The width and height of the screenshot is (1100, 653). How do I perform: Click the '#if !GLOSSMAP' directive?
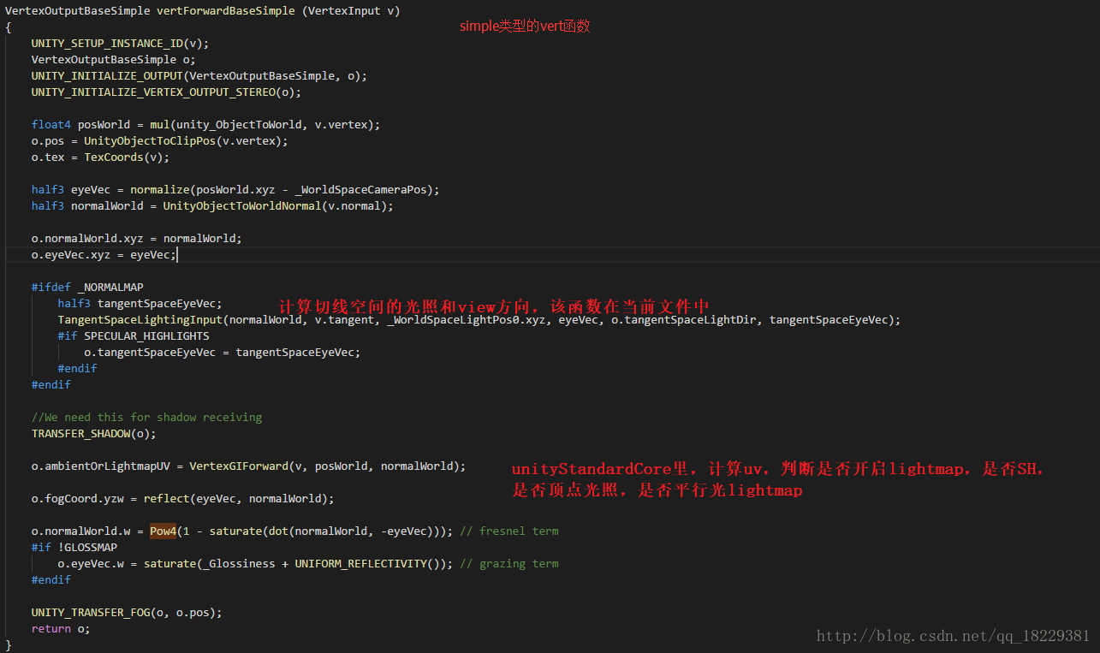74,548
